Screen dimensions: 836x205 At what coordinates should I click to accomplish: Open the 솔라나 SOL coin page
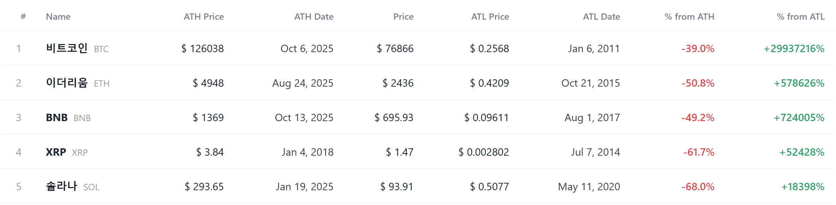[x=73, y=186]
